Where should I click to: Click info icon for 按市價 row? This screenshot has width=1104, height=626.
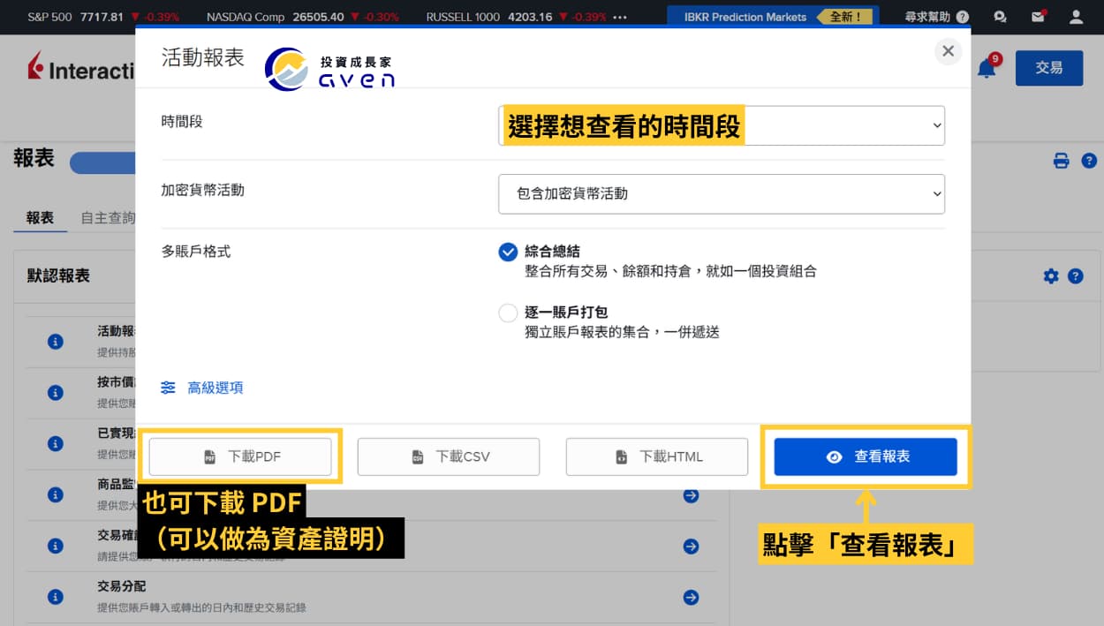55,392
